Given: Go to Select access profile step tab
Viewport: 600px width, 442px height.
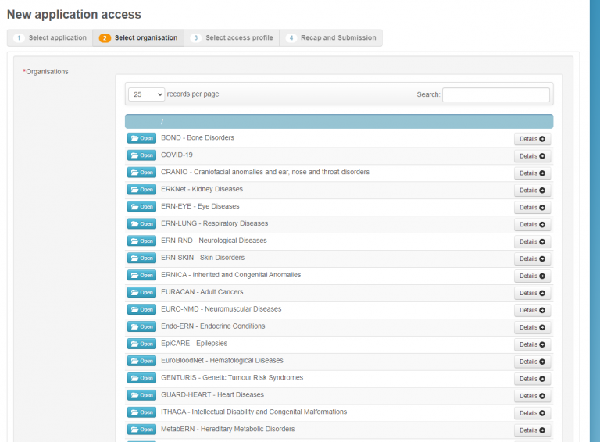Looking at the screenshot, I should point(232,37).
